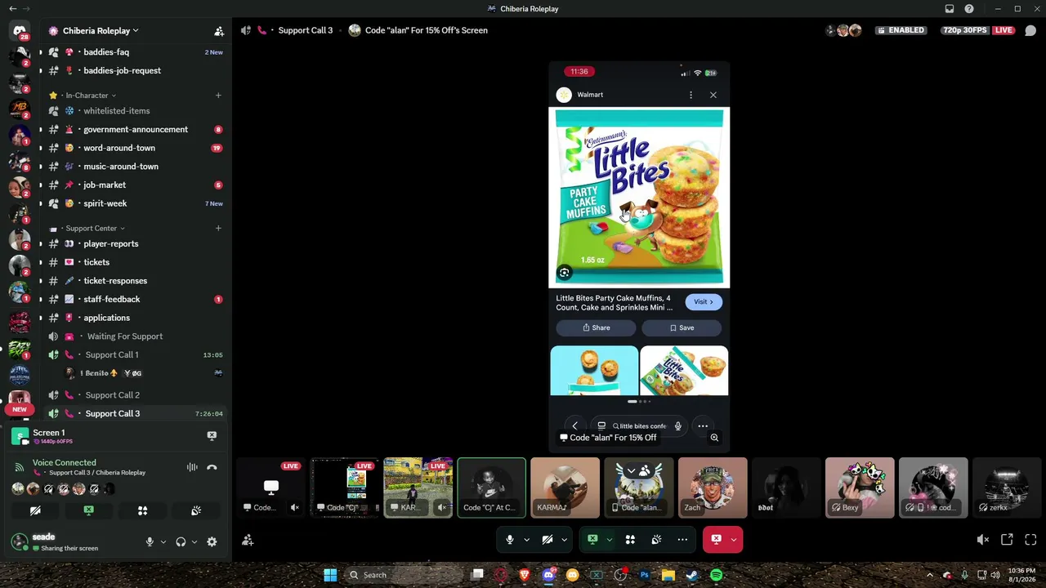Open noise suppression settings beside Voice Connected
Screen dimensions: 1046x588
pyautogui.click(x=192, y=467)
